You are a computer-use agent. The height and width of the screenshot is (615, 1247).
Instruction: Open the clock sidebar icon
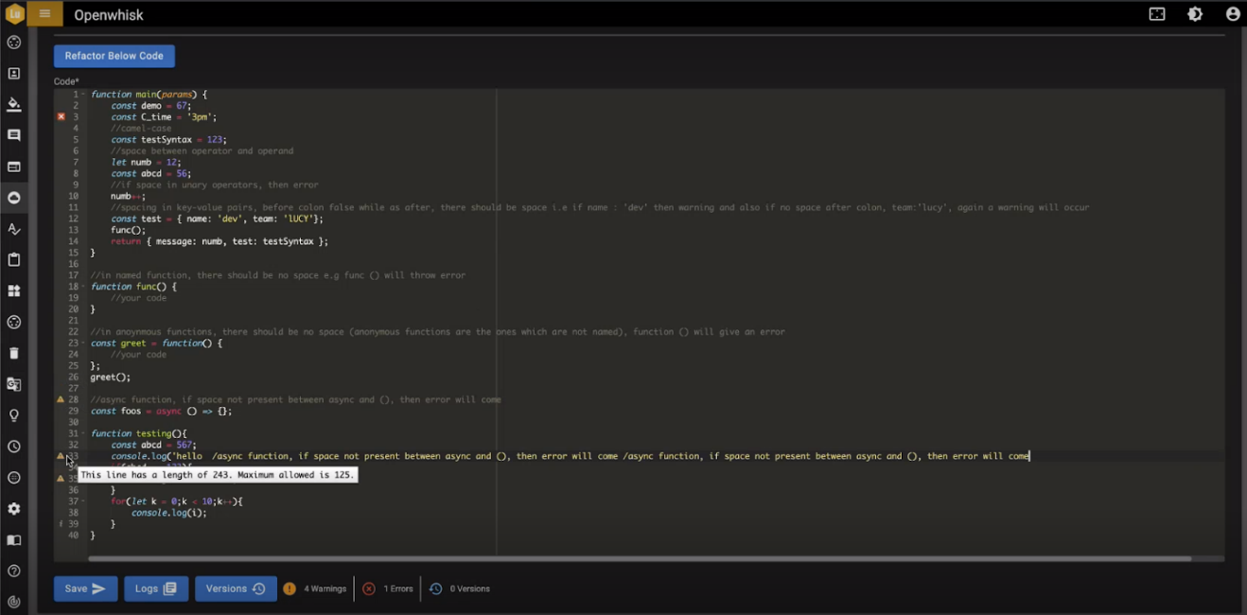click(14, 447)
